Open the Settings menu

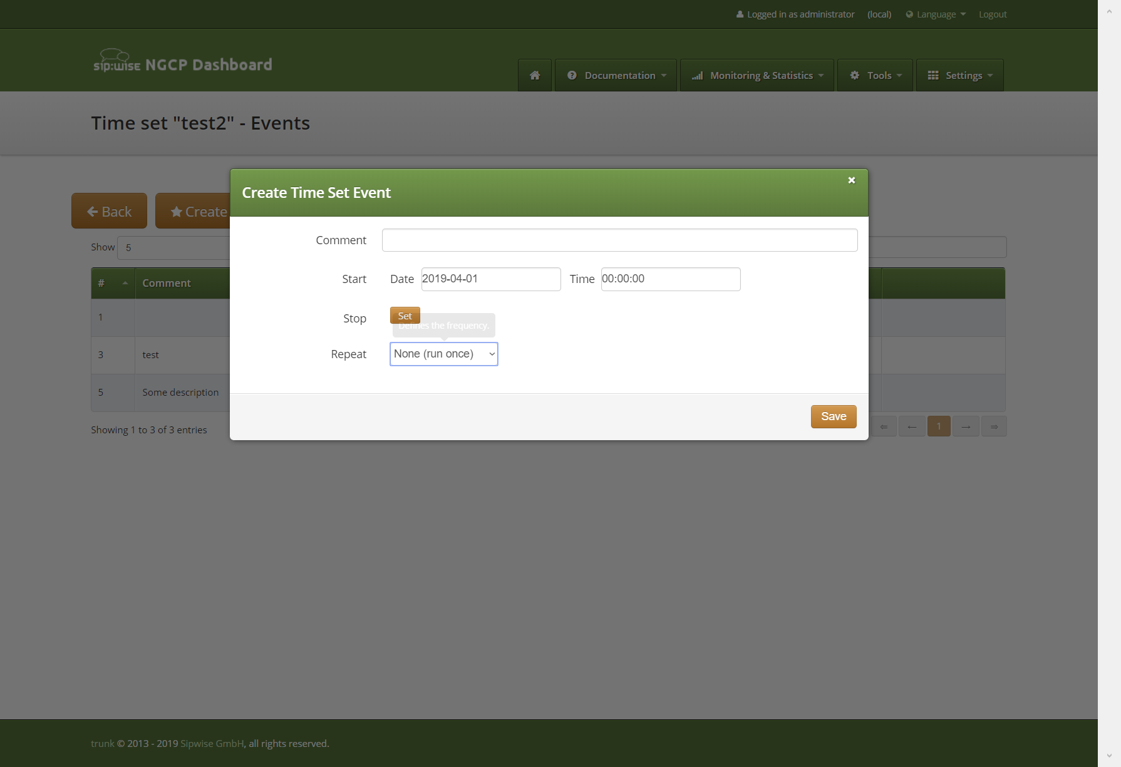coord(959,75)
